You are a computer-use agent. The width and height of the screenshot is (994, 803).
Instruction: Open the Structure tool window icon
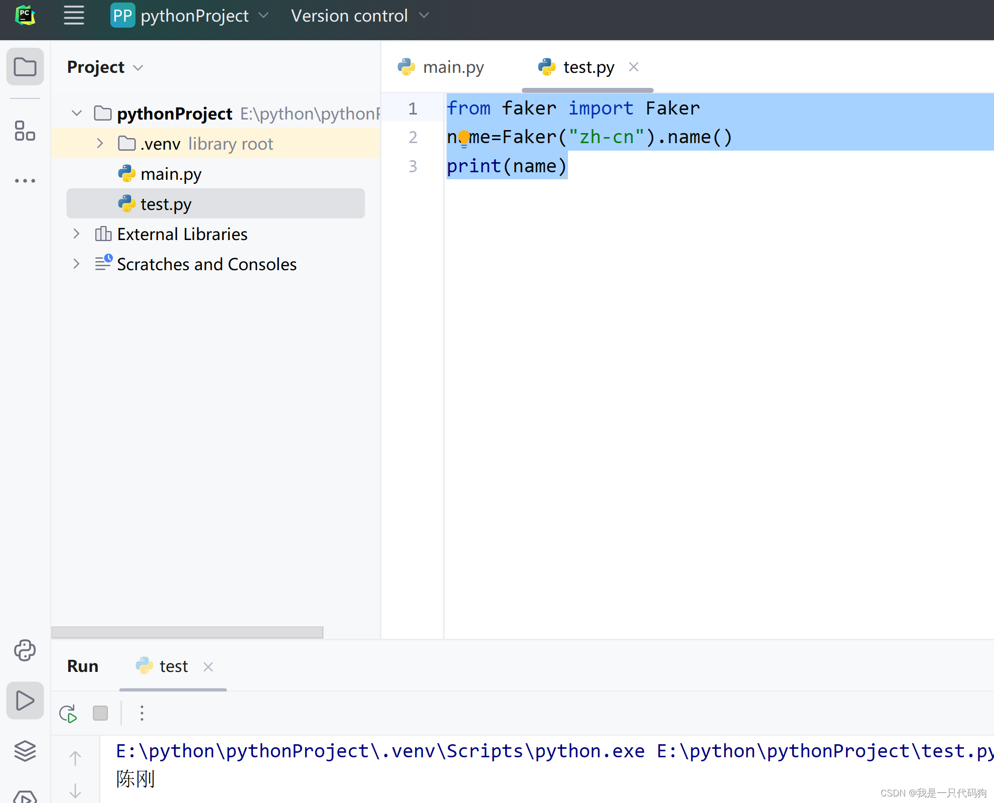click(25, 131)
